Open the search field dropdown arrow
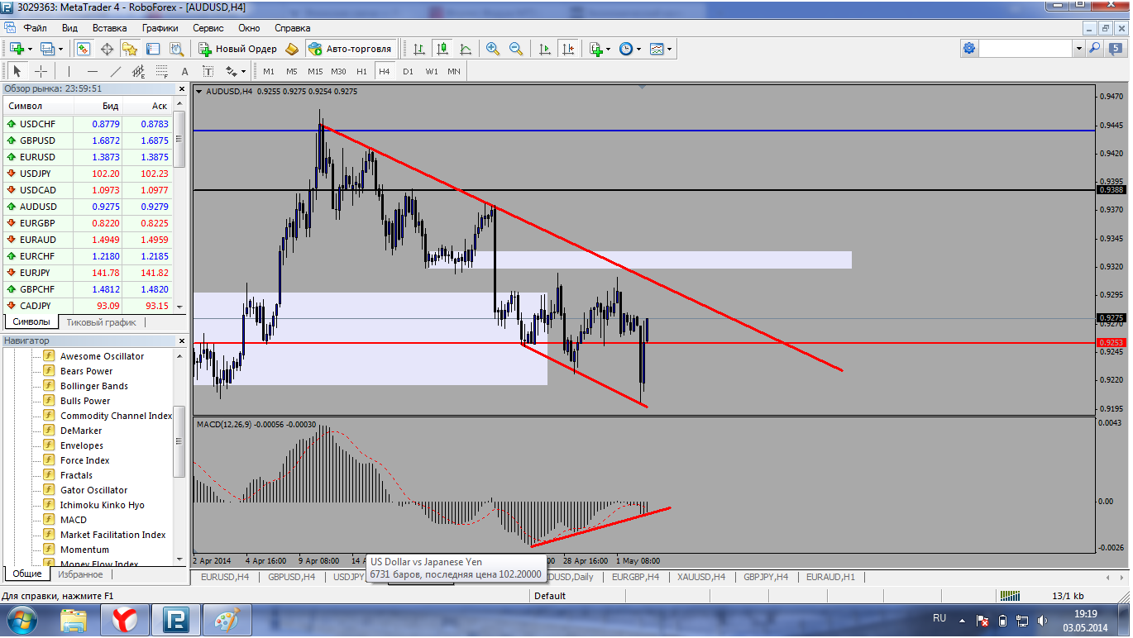The image size is (1133, 638). point(1078,49)
